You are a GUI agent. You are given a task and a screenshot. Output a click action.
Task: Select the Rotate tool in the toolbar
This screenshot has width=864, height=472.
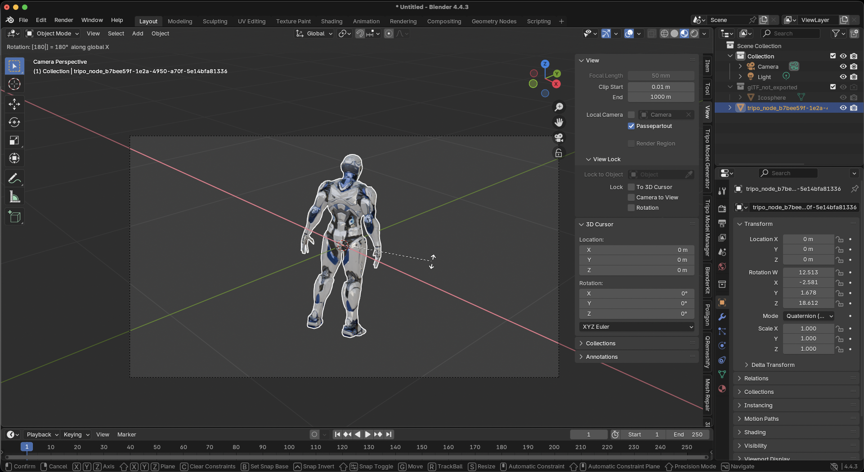click(14, 122)
